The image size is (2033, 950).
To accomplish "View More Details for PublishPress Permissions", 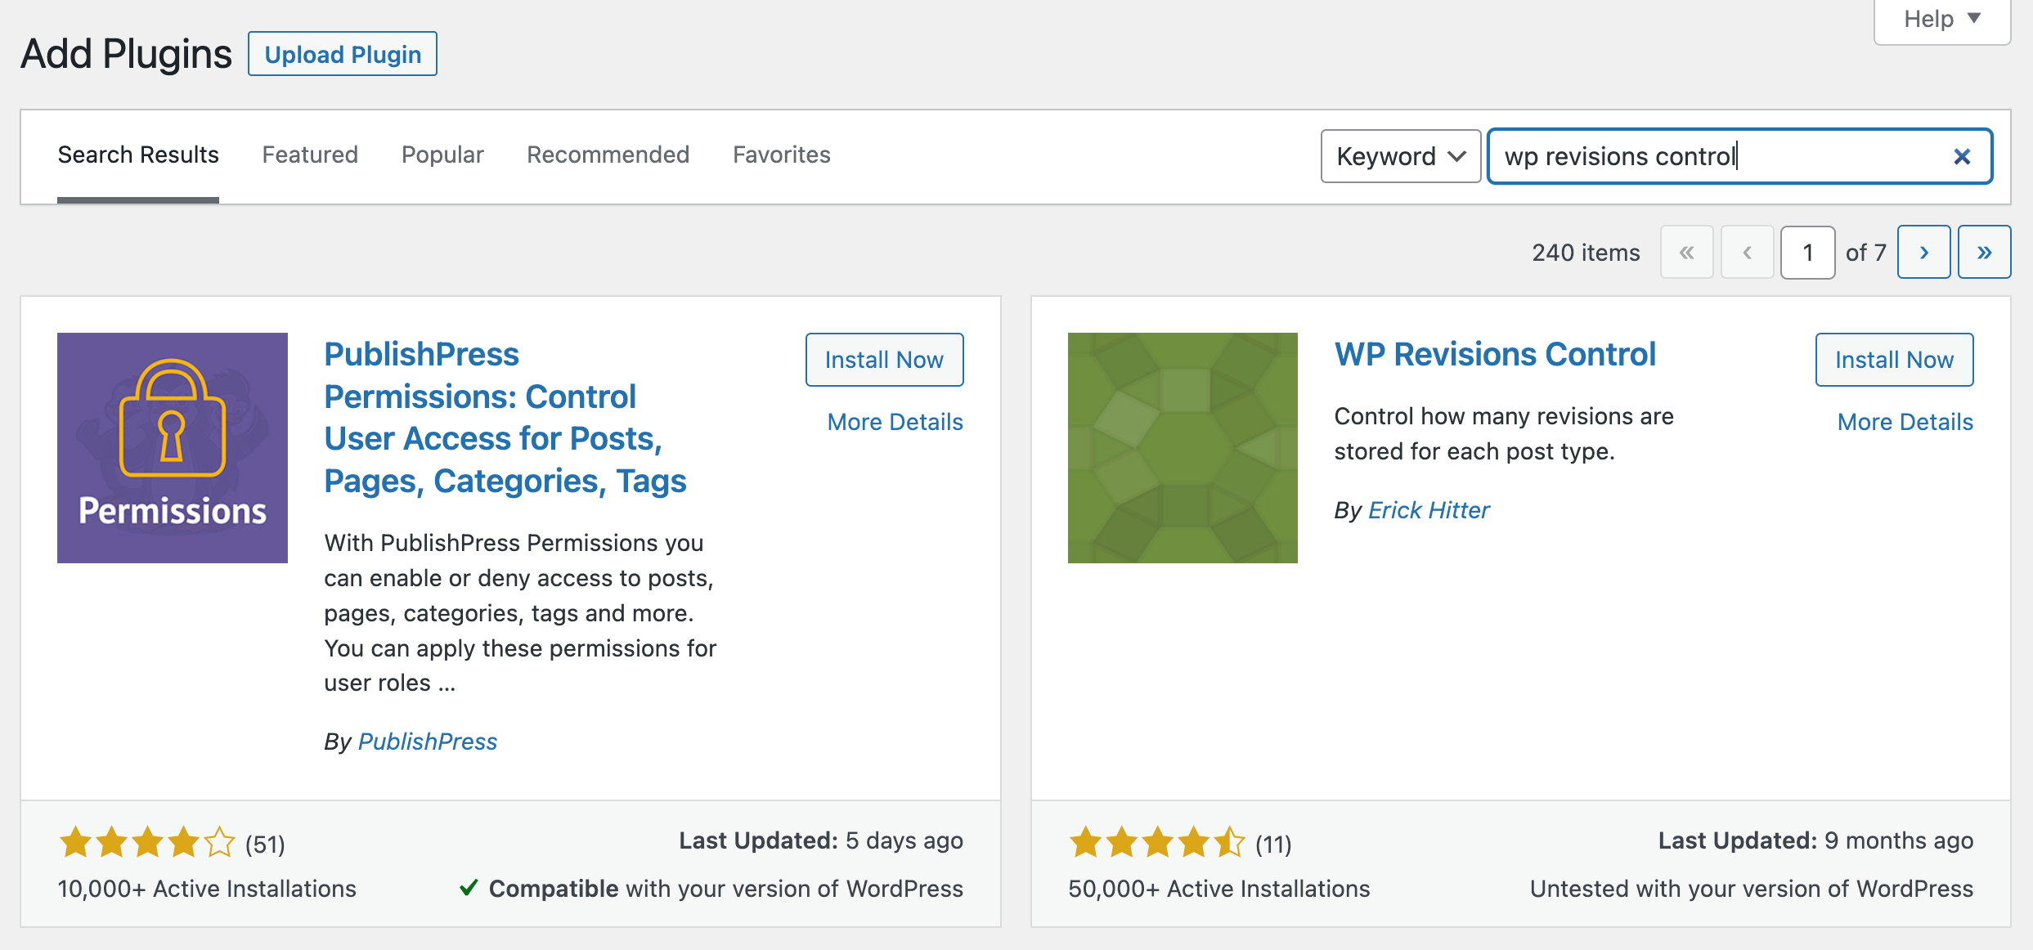I will pos(894,422).
